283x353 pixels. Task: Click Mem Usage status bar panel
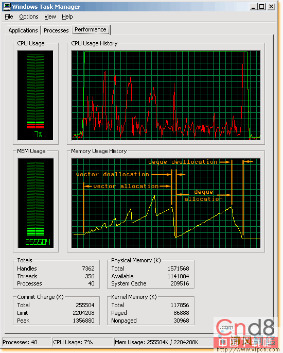tap(156, 342)
